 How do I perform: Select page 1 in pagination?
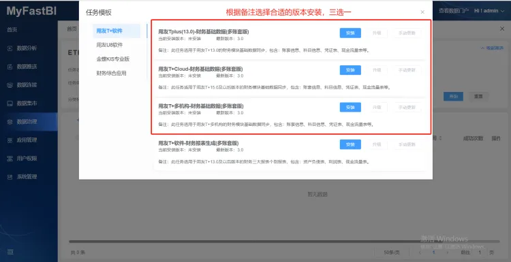tap(433, 252)
